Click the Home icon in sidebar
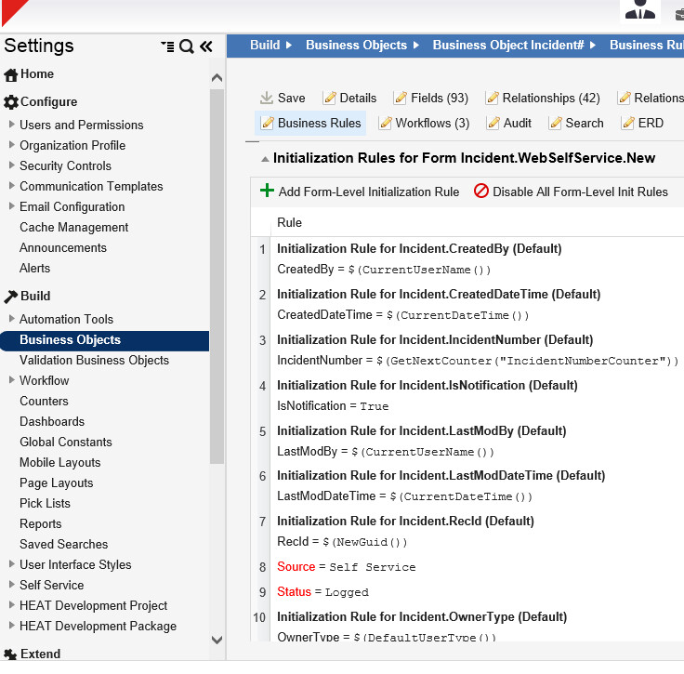Image resolution: width=684 pixels, height=674 pixels. click(11, 75)
